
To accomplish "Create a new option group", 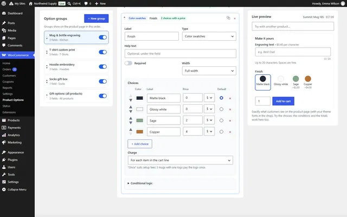I will [x=97, y=18].
